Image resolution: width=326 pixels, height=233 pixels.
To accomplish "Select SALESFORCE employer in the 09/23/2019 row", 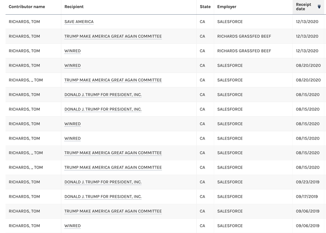I will pyautogui.click(x=230, y=182).
